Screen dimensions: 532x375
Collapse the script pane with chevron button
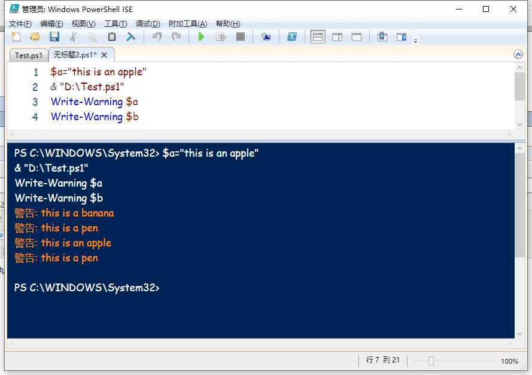point(518,54)
